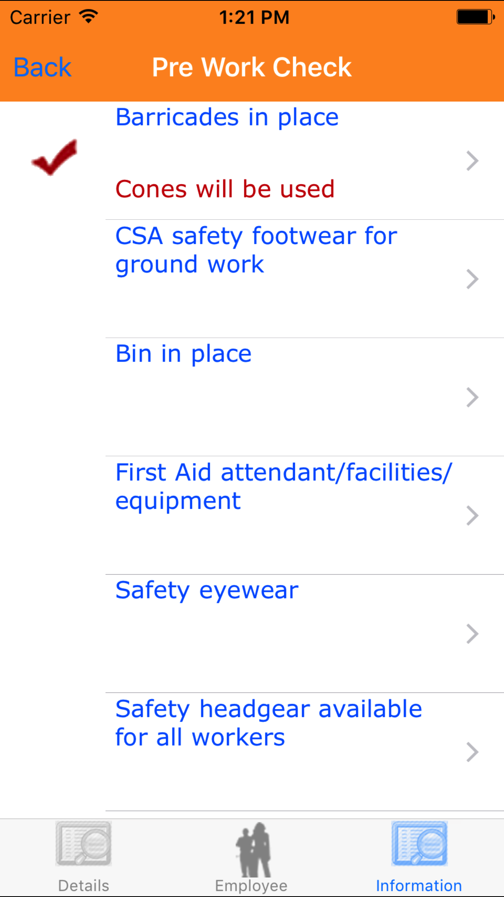This screenshot has height=897, width=504.
Task: Expand the Bin in place chevron
Action: 472,397
